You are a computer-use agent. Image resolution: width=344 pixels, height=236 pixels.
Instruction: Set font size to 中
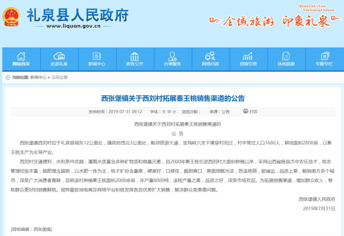(x=169, y=112)
